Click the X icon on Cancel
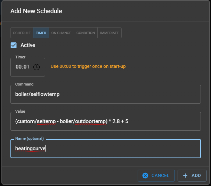 tap(145, 176)
